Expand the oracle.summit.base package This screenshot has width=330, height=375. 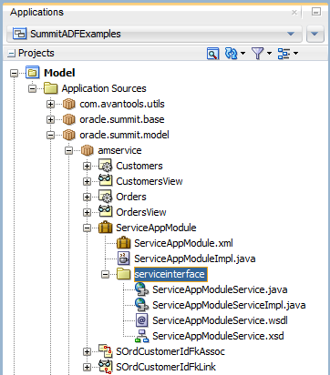[x=50, y=119]
